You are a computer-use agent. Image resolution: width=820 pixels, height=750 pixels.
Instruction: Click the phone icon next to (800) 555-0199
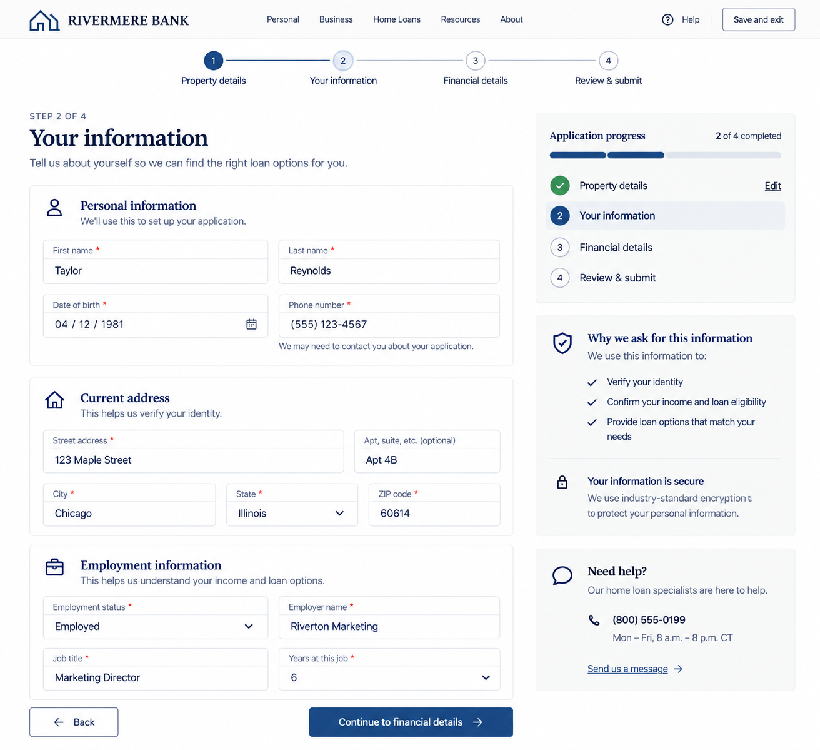(x=594, y=620)
